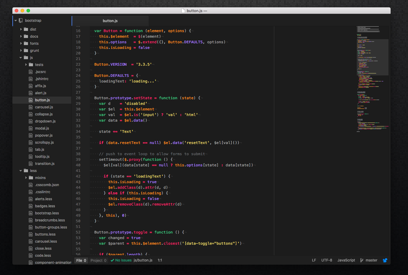Select the button.js editor tab
408x275 pixels.
point(110,21)
